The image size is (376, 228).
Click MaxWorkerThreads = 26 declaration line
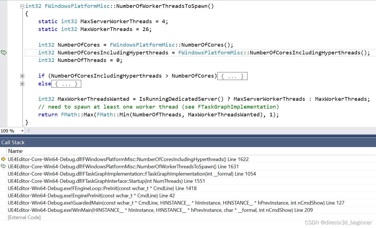click(x=95, y=29)
